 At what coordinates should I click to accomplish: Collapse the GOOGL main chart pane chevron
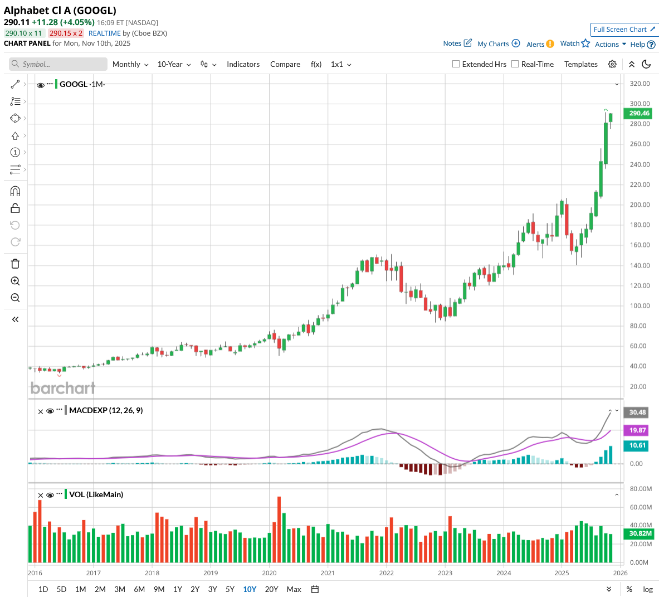pos(617,85)
